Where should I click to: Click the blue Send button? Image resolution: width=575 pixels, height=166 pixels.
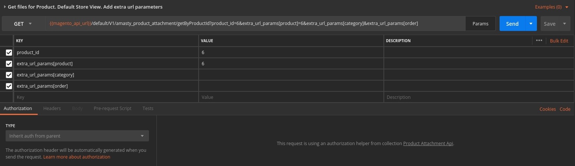[512, 24]
